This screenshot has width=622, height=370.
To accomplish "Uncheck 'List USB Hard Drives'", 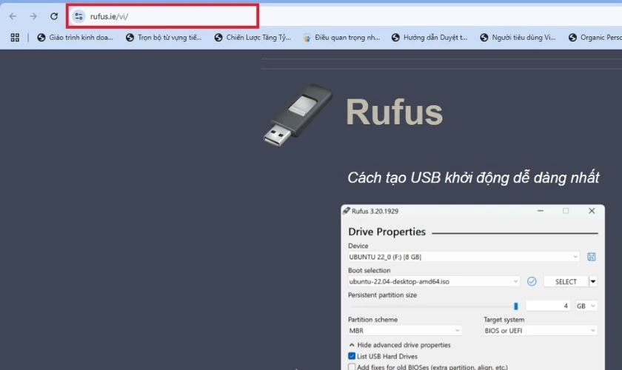I will click(x=352, y=356).
